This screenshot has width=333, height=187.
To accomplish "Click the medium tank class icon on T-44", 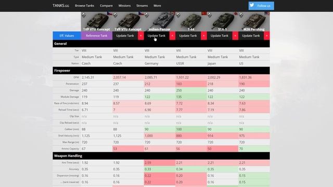I will click(178, 15).
